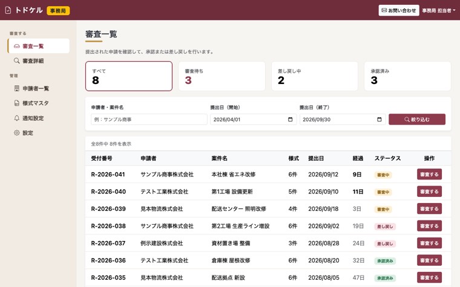
Task: Click the 提出日 column header
Action: (316, 158)
